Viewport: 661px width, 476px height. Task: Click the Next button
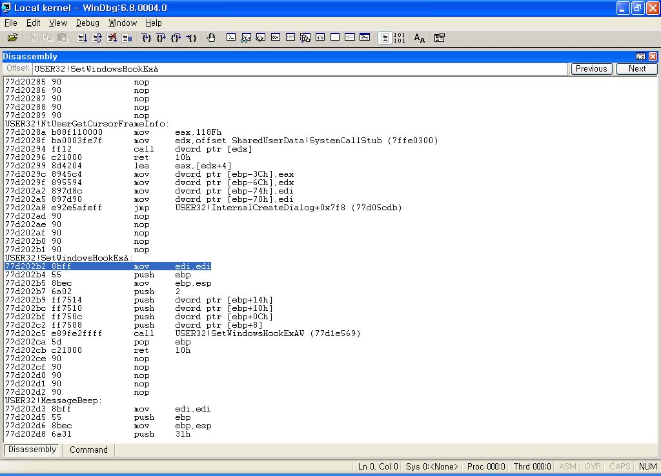(x=637, y=68)
